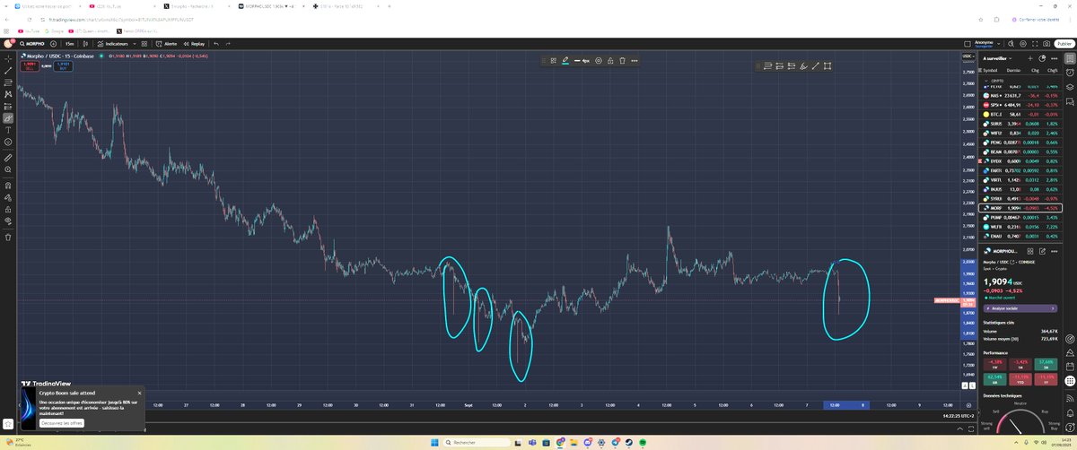
Task: Select the crosshair cursor tool
Action: tap(8, 58)
